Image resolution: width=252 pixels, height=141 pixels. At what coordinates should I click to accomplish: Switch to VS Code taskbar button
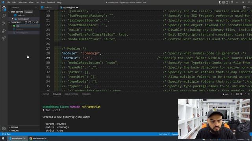pyautogui.click(x=17, y=138)
